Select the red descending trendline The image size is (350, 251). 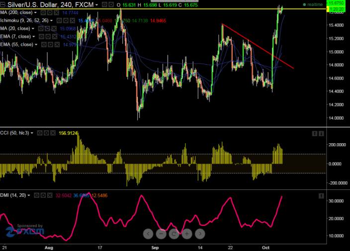point(258,46)
